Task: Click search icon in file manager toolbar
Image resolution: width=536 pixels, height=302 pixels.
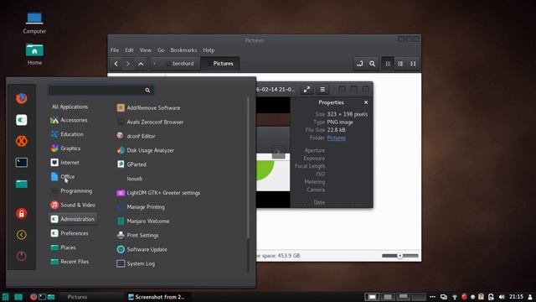Action: pos(372,64)
